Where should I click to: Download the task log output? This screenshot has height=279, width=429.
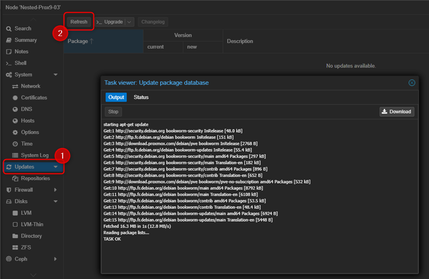click(397, 111)
